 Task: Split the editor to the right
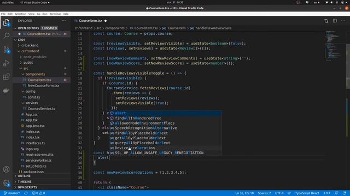click(x=335, y=21)
